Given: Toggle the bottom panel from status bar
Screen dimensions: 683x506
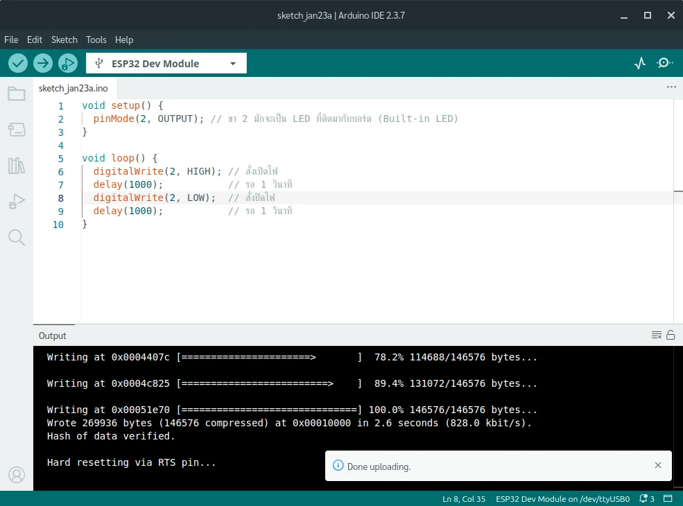Looking at the screenshot, I should [x=668, y=499].
